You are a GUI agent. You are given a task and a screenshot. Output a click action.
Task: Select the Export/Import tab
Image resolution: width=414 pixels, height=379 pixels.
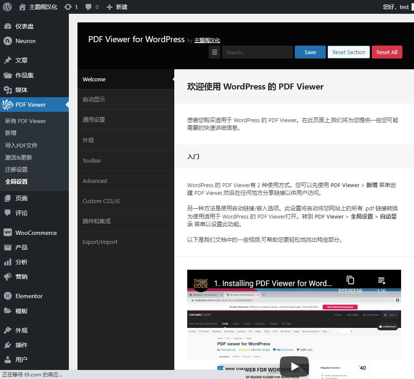point(126,242)
